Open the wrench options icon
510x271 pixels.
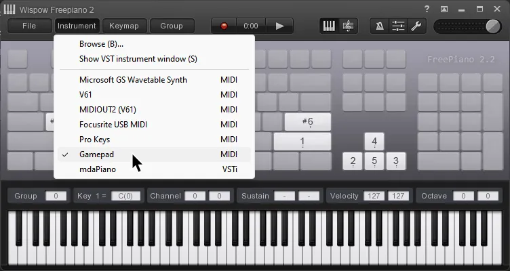(416, 26)
